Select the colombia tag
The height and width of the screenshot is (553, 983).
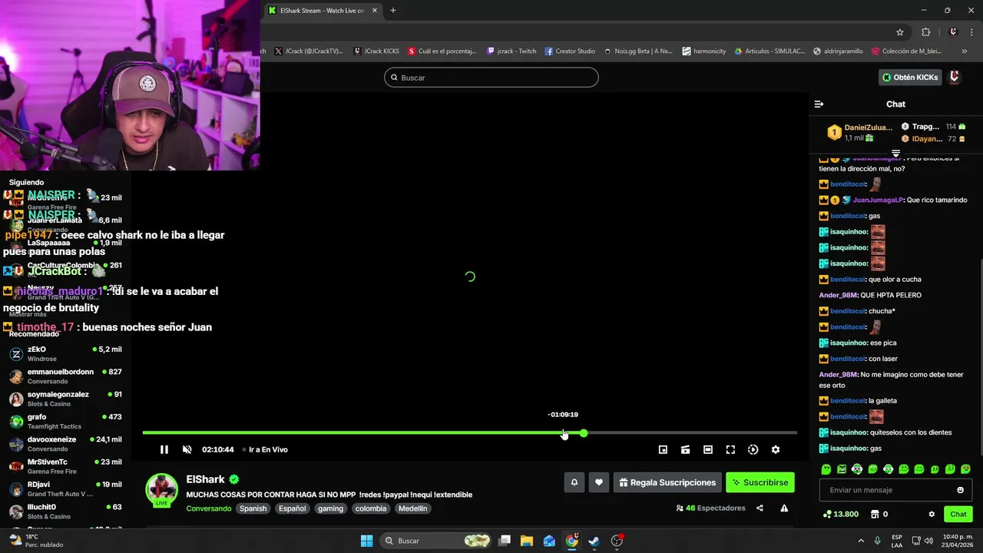pyautogui.click(x=371, y=508)
